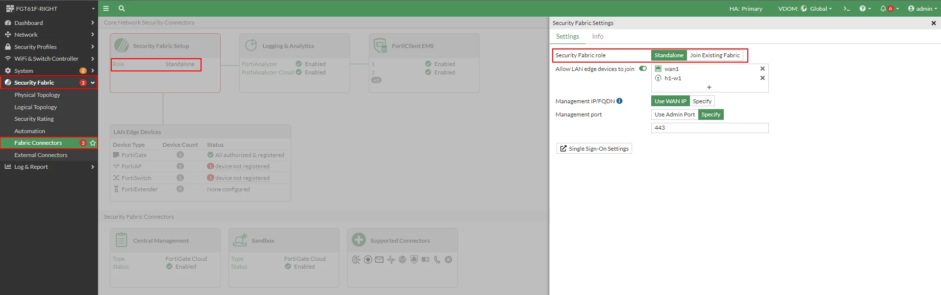Viewport: 941px width, 295px height.
Task: Open the Logging & Analytics card
Action: coord(295,63)
